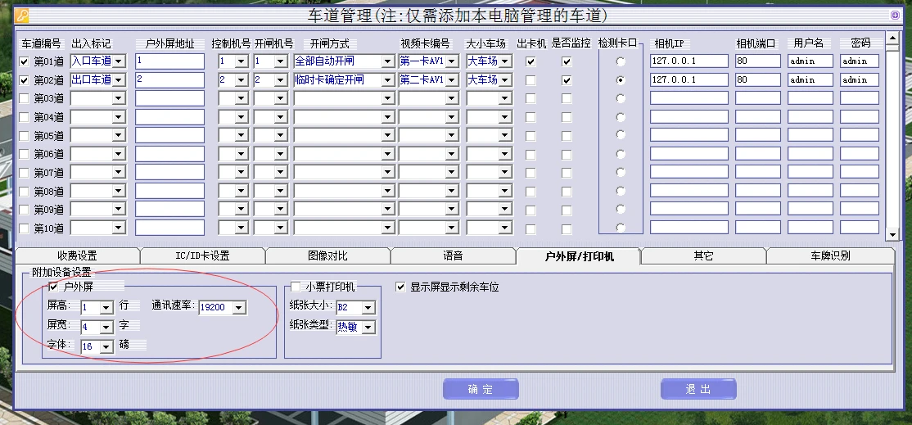Click the 确定 button
This screenshot has height=425, width=912.
pyautogui.click(x=481, y=389)
